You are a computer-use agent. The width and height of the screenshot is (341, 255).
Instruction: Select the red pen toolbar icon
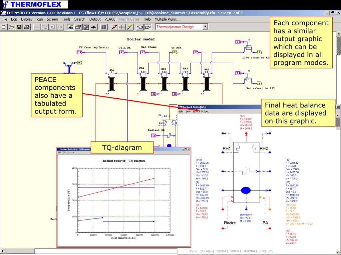point(114,27)
